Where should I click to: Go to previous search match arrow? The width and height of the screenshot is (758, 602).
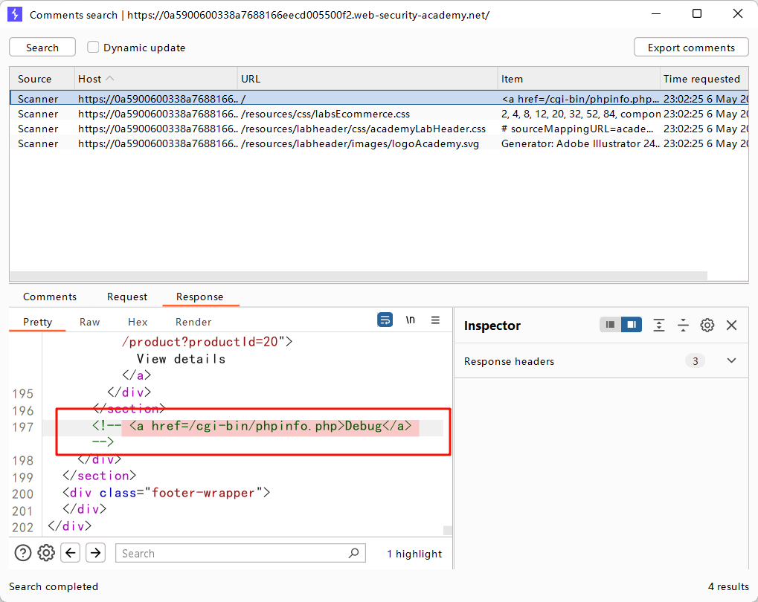point(70,553)
